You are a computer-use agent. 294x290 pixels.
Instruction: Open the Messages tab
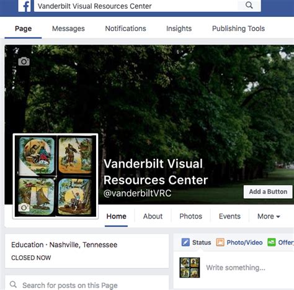(x=68, y=29)
